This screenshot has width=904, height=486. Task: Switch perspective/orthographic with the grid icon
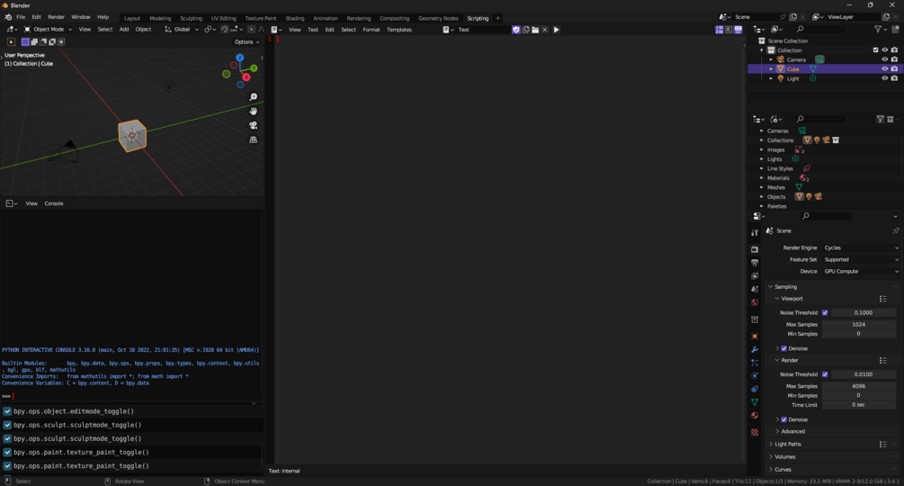tap(253, 139)
